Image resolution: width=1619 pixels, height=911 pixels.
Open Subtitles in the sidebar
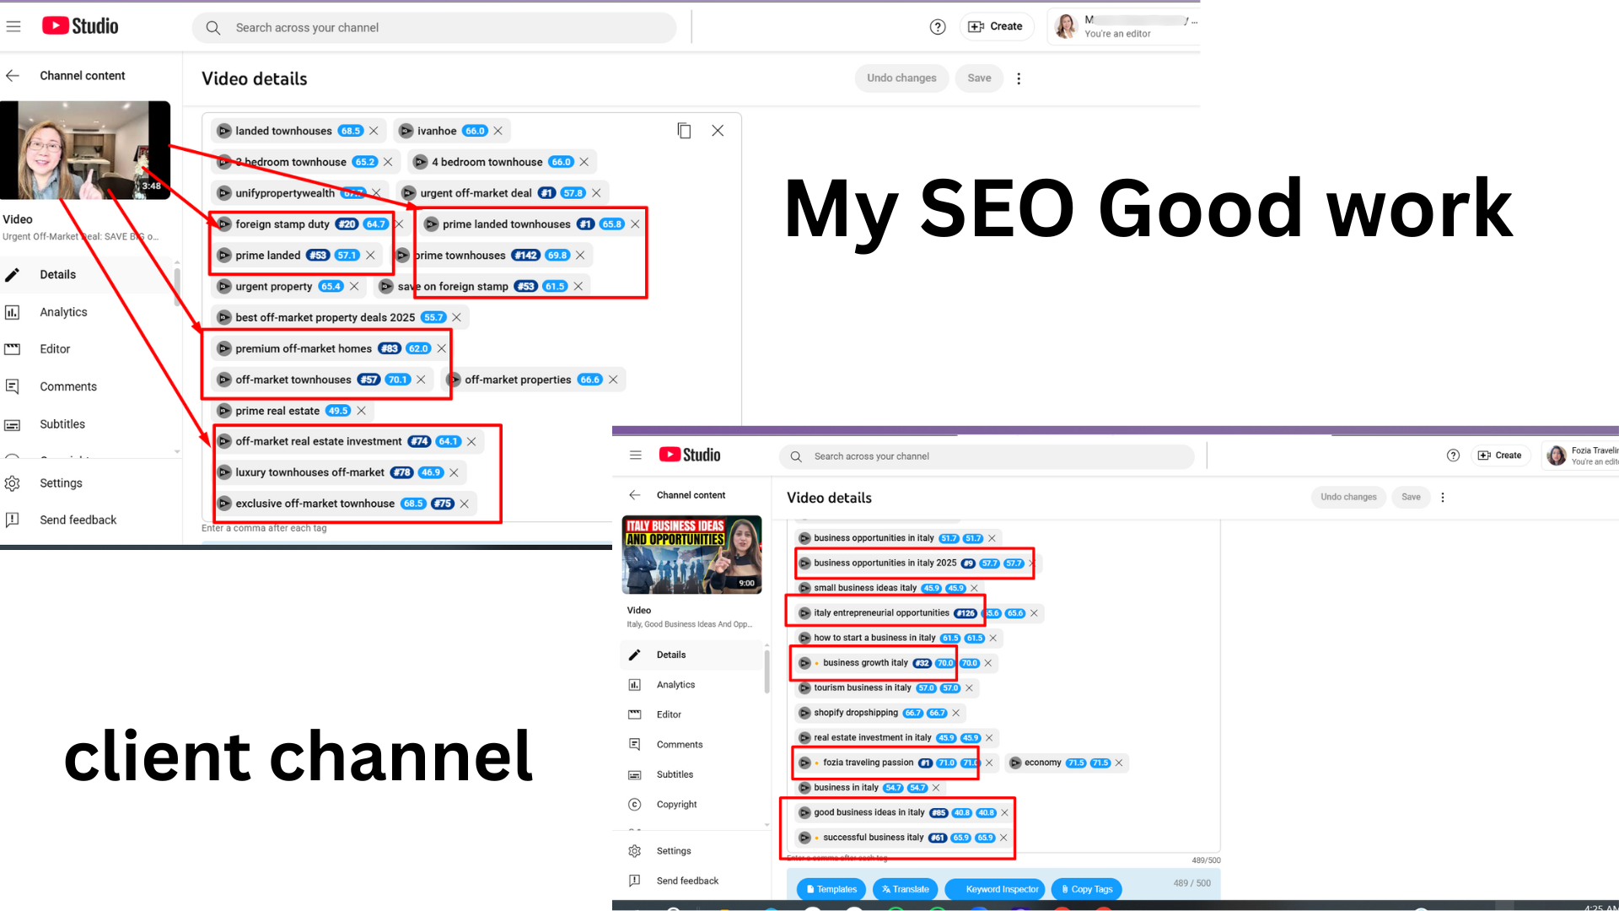point(62,424)
